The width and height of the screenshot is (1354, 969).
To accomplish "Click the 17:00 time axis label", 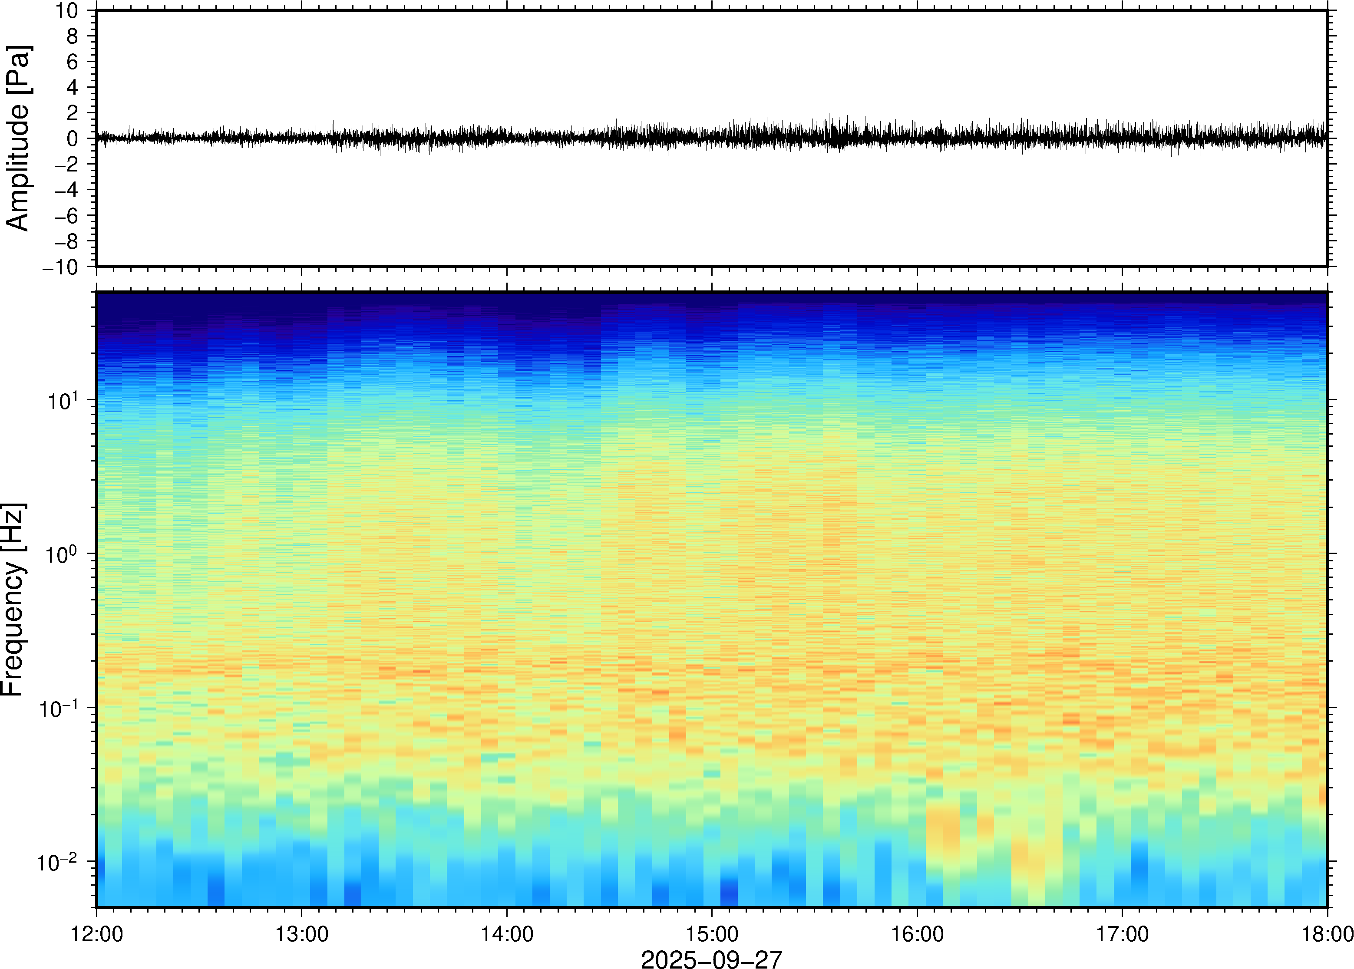I will [1122, 934].
